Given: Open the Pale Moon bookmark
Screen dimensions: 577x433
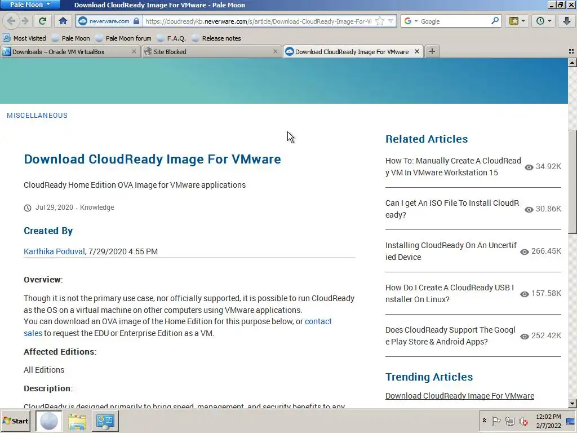Looking at the screenshot, I should [x=70, y=38].
